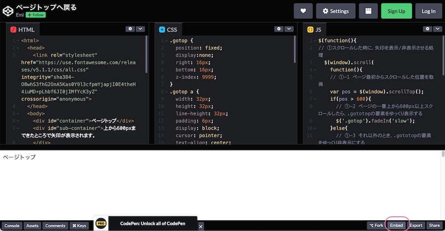Image resolution: width=445 pixels, height=231 pixels.
Task: Open the Settings button
Action: tap(336, 11)
